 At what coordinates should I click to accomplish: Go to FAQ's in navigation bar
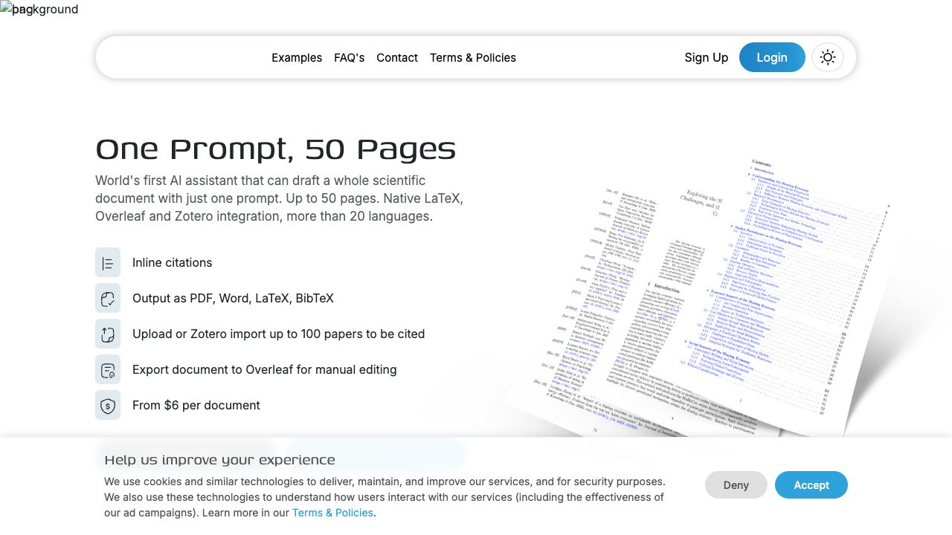coord(349,57)
